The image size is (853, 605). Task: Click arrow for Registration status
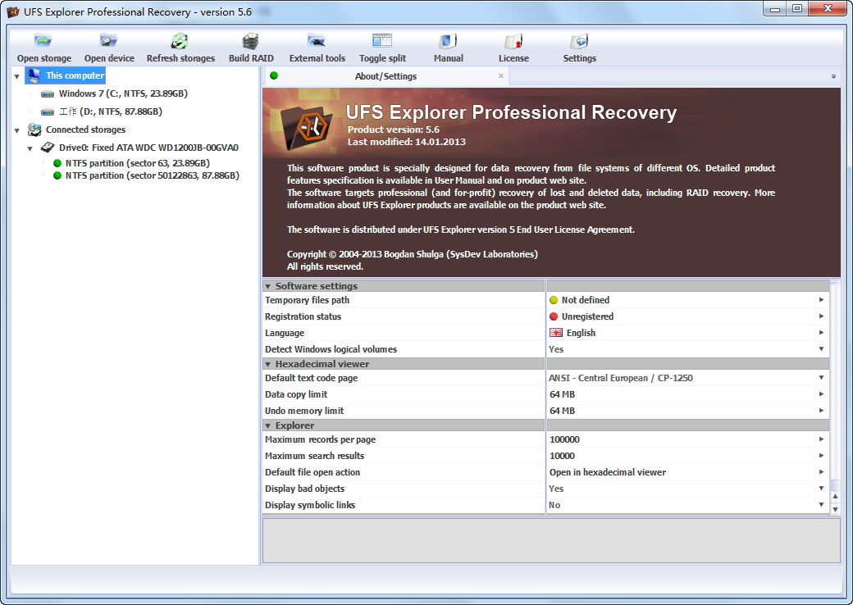pos(822,316)
